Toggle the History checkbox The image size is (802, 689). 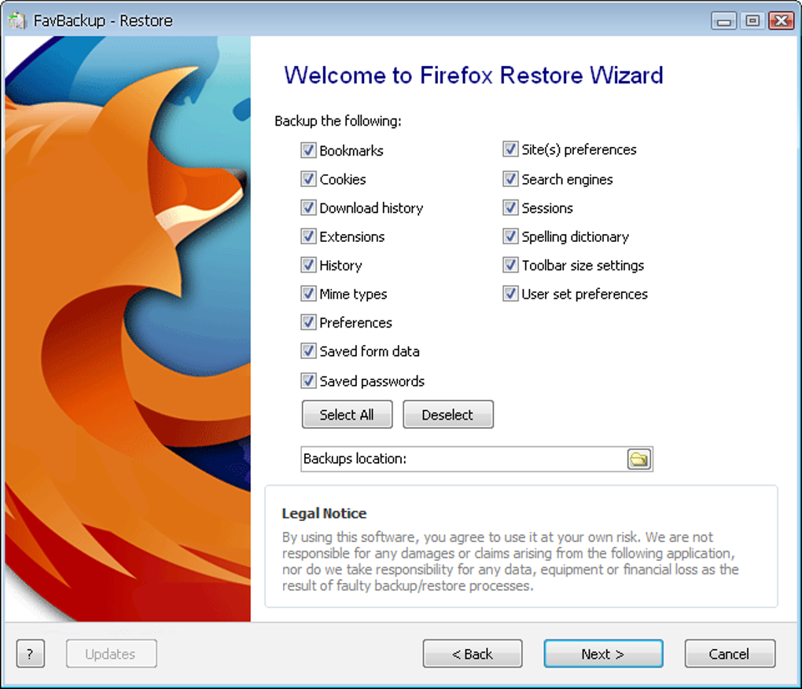click(308, 265)
